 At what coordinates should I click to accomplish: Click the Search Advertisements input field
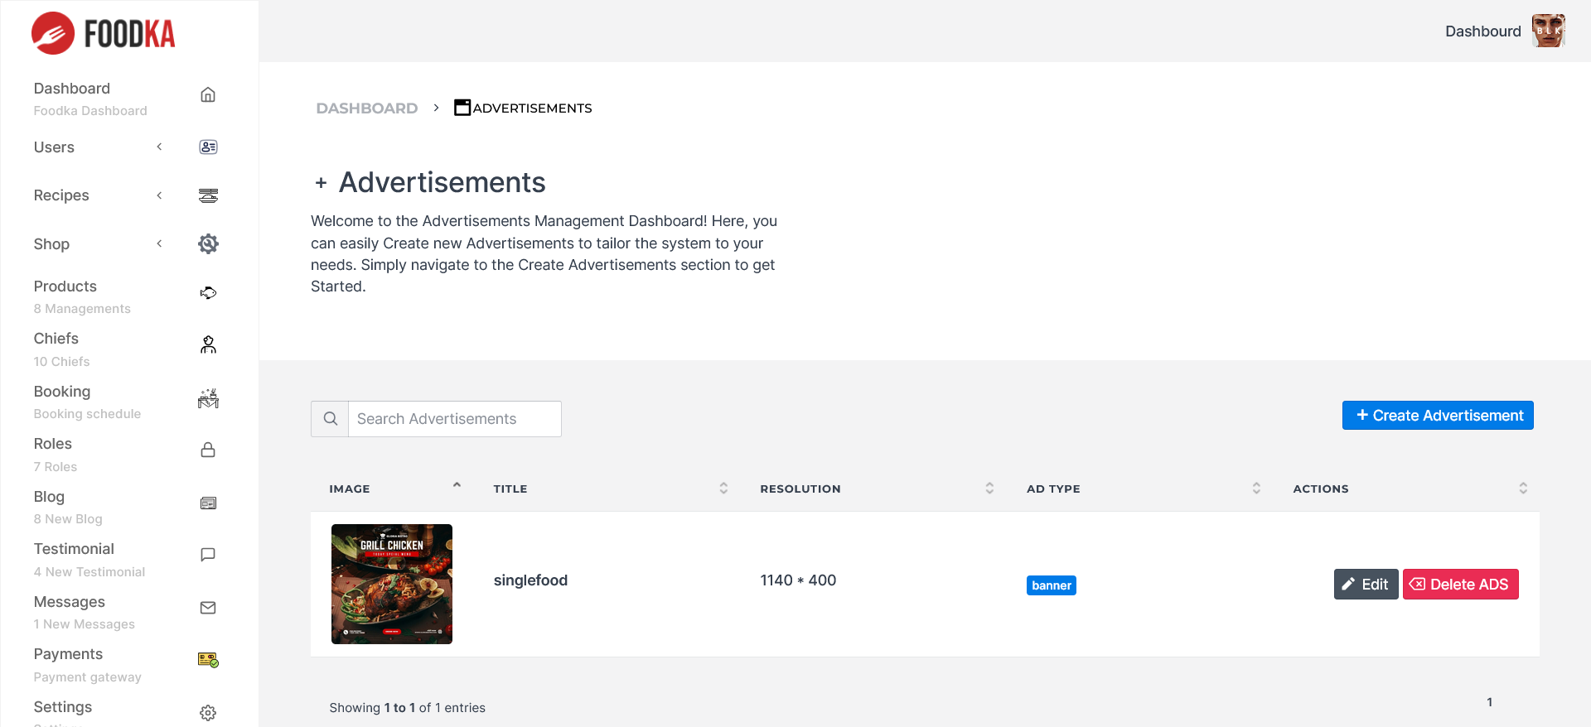(454, 419)
